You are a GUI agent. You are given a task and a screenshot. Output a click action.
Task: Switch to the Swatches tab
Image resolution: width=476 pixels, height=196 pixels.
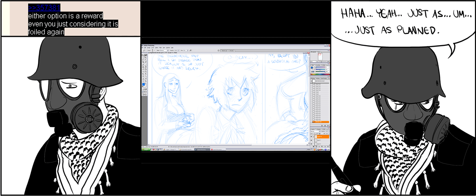[x=318, y=65]
